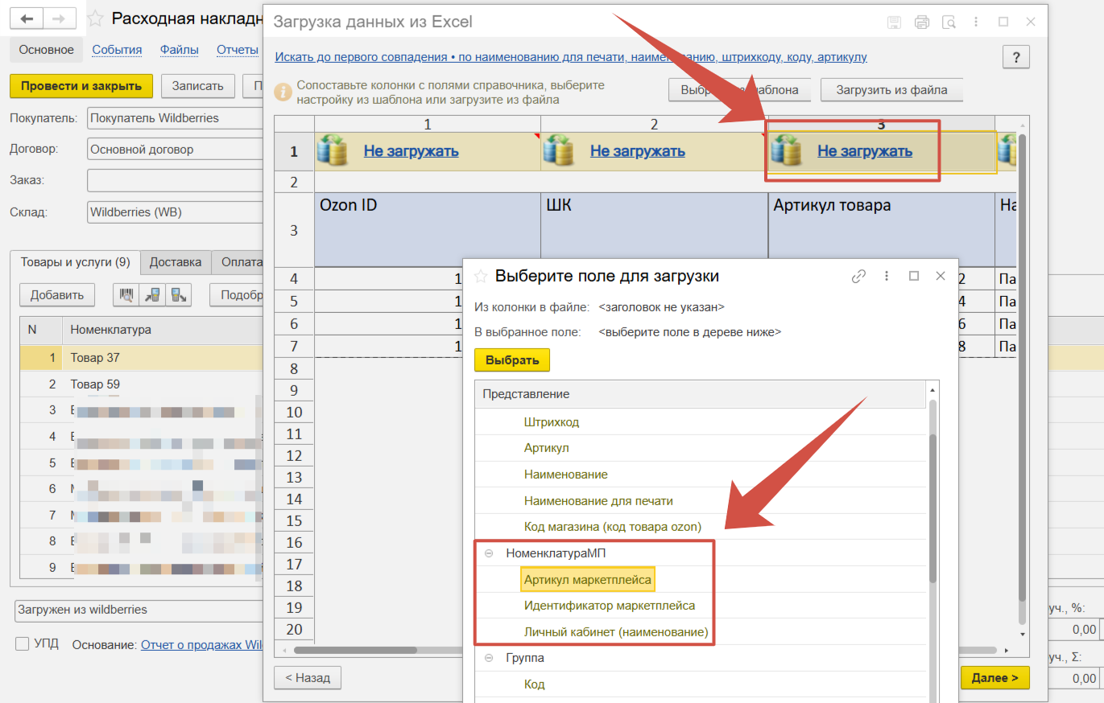Collapse the Группа tree node
This screenshot has height=703, width=1104.
(x=488, y=658)
